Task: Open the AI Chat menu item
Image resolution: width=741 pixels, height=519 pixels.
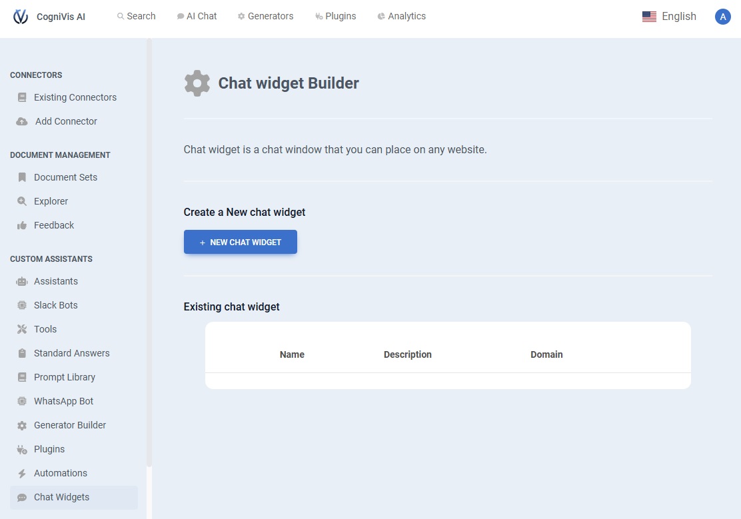Action: (x=197, y=16)
